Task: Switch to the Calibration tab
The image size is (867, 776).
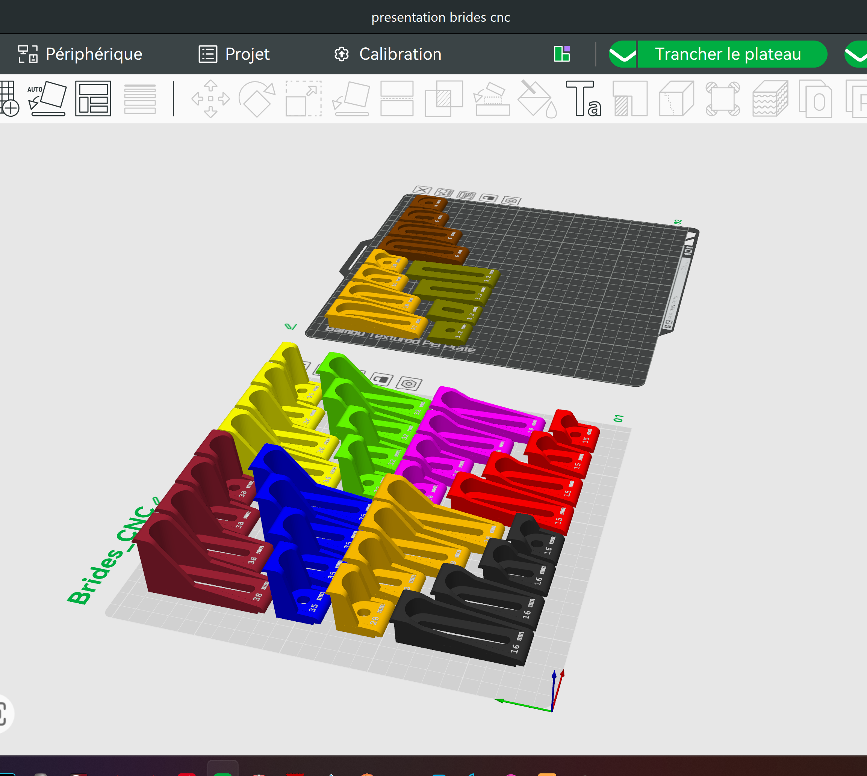Action: 387,54
